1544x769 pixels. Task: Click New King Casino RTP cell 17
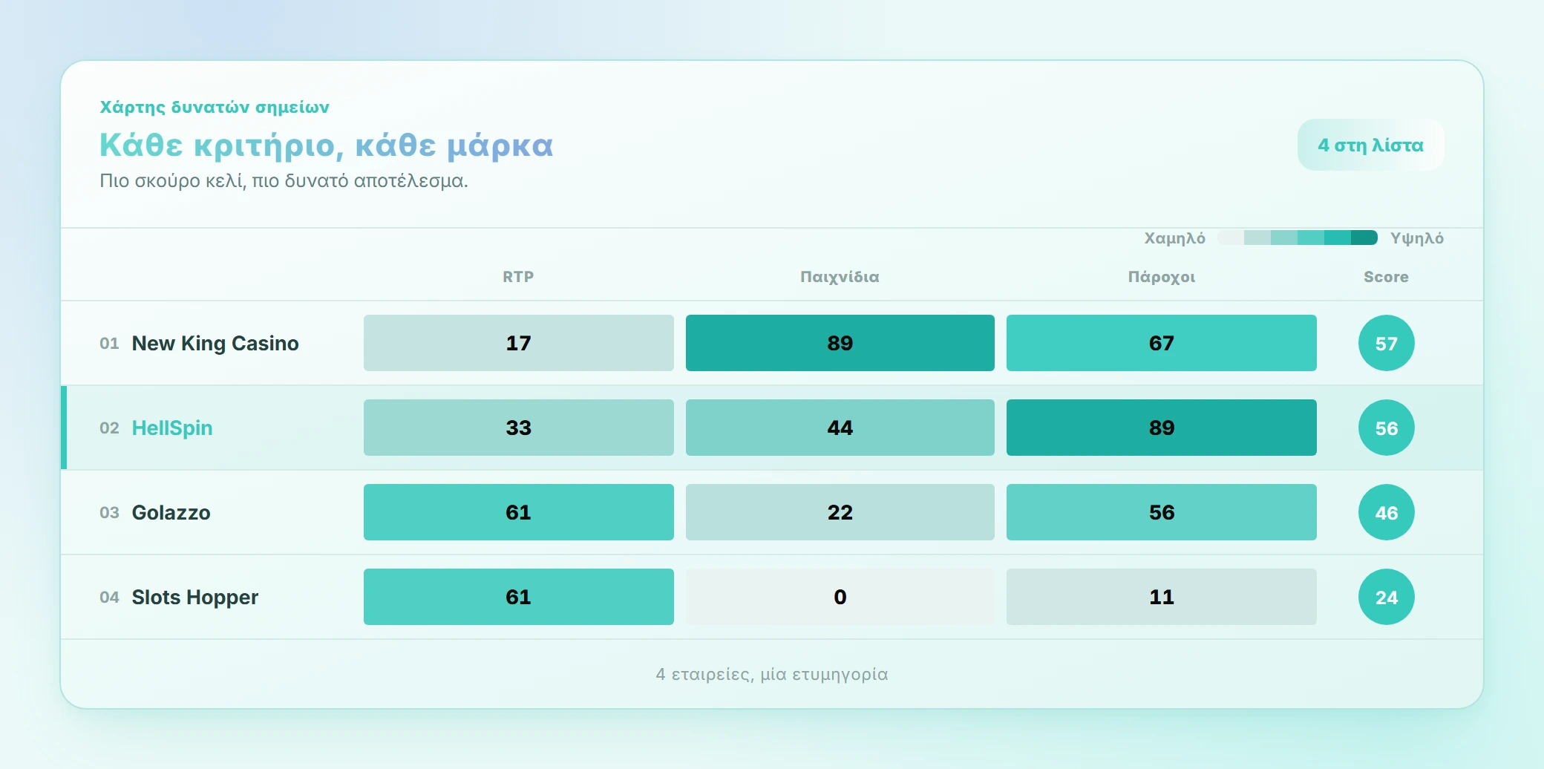519,343
